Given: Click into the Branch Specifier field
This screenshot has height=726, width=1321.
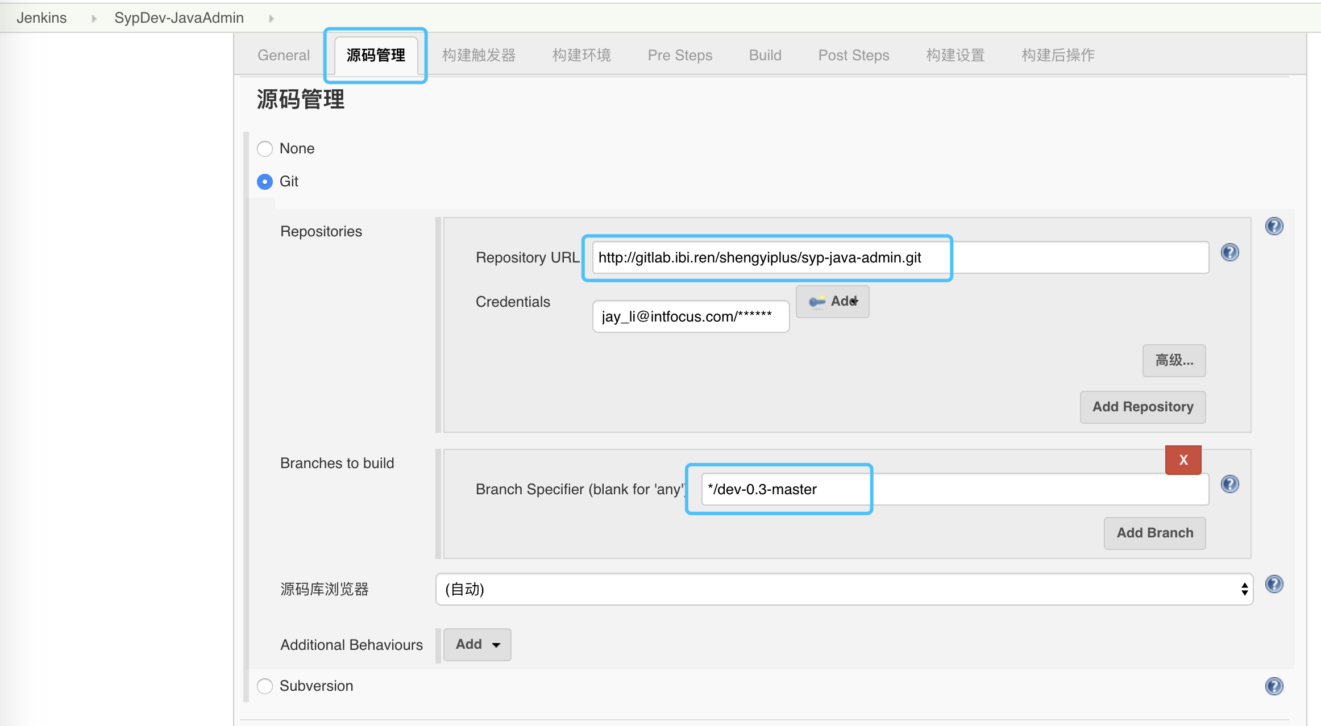Looking at the screenshot, I should 955,489.
